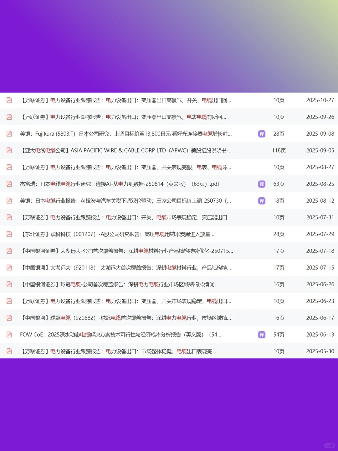Click date 2025-10-27
The image size is (338, 451).
320,100
